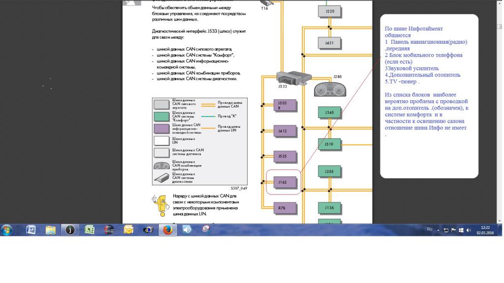Switch to Firefox in the taskbar
This screenshot has width=504, height=283.
point(167,230)
